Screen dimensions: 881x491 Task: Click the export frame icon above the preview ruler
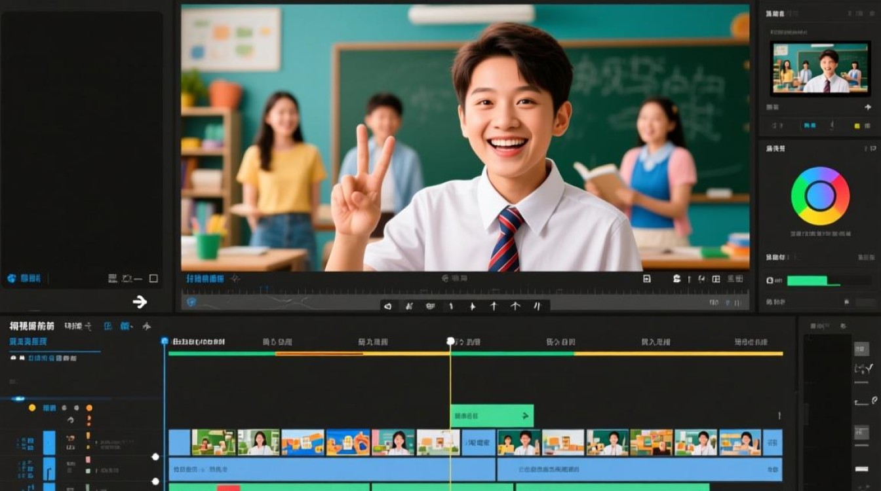tap(647, 280)
